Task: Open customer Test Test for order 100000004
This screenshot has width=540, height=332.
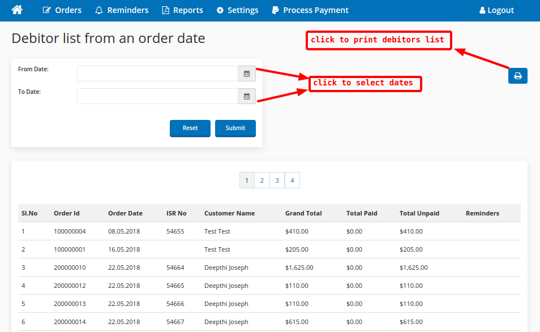Action: point(217,231)
